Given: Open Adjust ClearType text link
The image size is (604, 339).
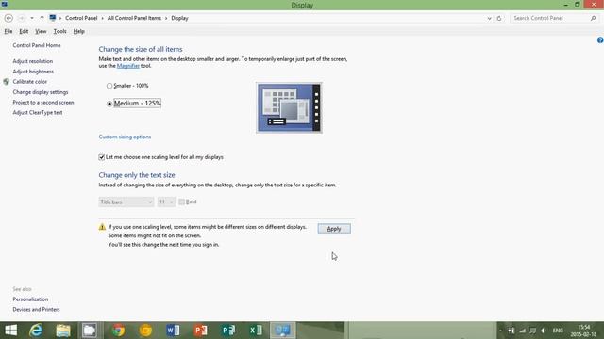Looking at the screenshot, I should (38, 113).
